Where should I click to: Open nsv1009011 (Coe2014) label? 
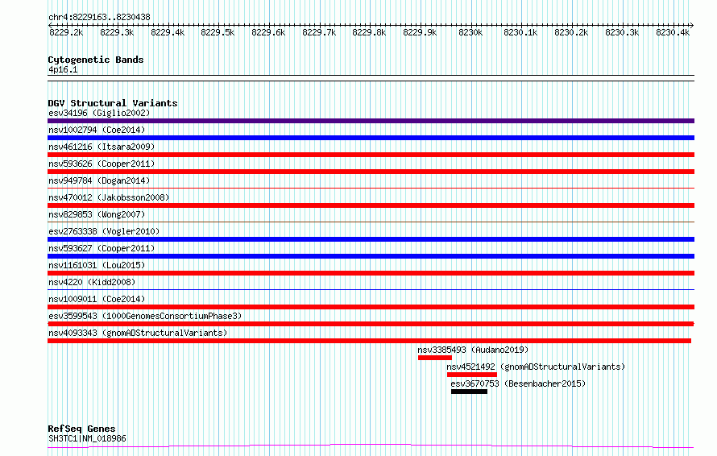(x=97, y=299)
